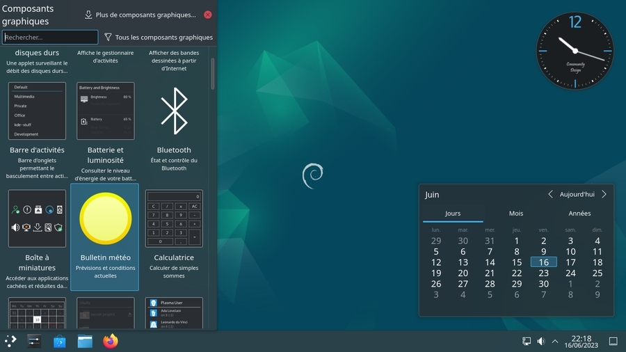The image size is (626, 352).
Task: Switch to the Années tab
Action: (579, 214)
